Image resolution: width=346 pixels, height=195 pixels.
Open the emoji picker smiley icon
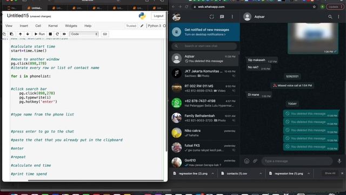(247, 161)
